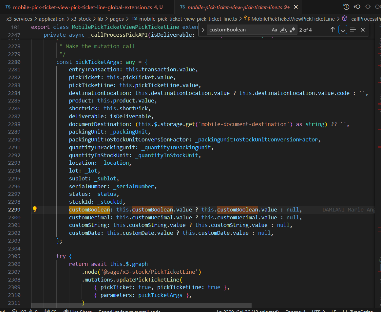The width and height of the screenshot is (381, 312).
Task: Toggle Use Regular Expression in find widget
Action: [x=292, y=30]
